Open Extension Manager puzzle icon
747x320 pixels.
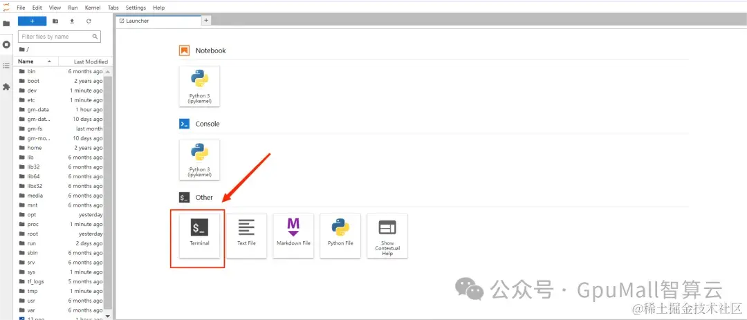pyautogui.click(x=6, y=86)
